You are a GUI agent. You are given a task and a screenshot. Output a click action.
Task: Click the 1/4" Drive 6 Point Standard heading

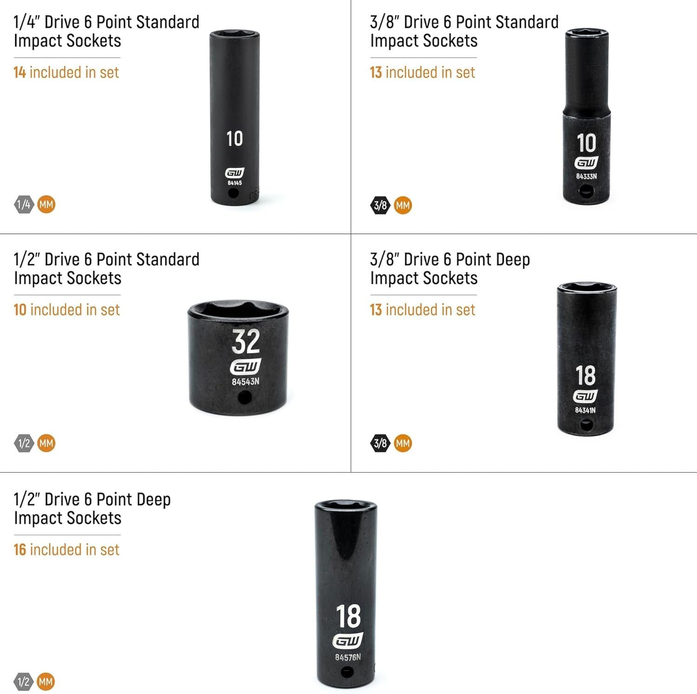click(x=106, y=31)
